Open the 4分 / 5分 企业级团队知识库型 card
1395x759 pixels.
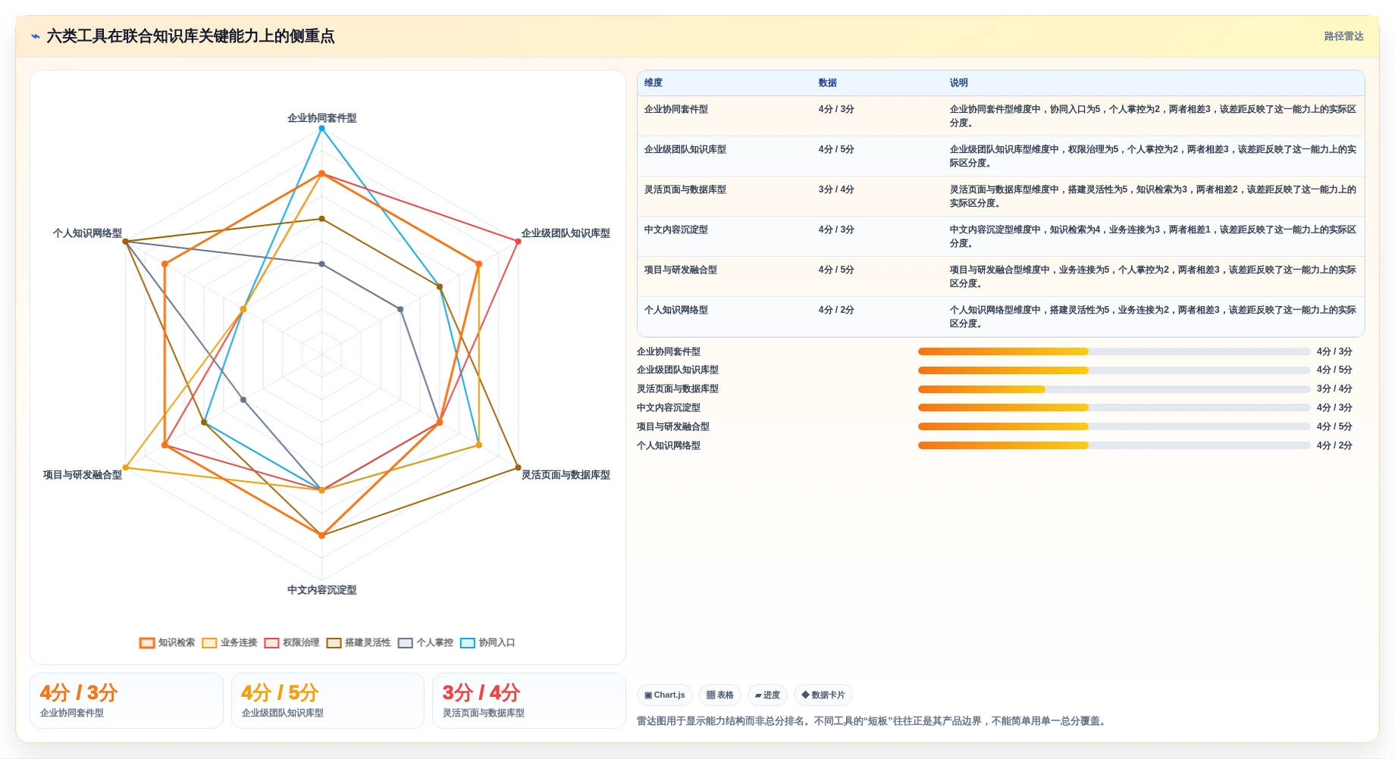point(328,701)
